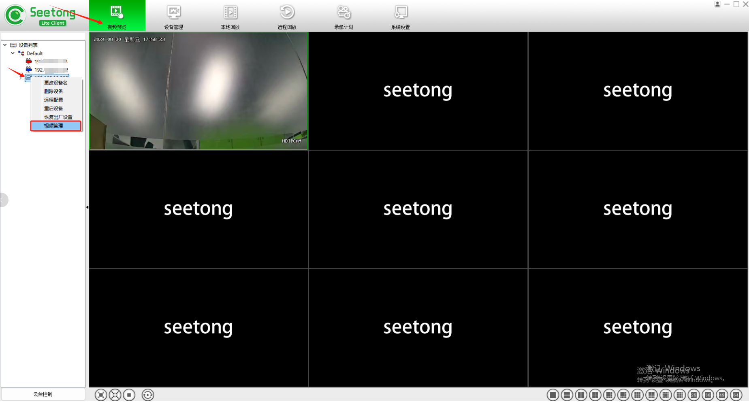749x402 pixels.
Task: Click the 设备列表 root label
Action: [x=28, y=45]
